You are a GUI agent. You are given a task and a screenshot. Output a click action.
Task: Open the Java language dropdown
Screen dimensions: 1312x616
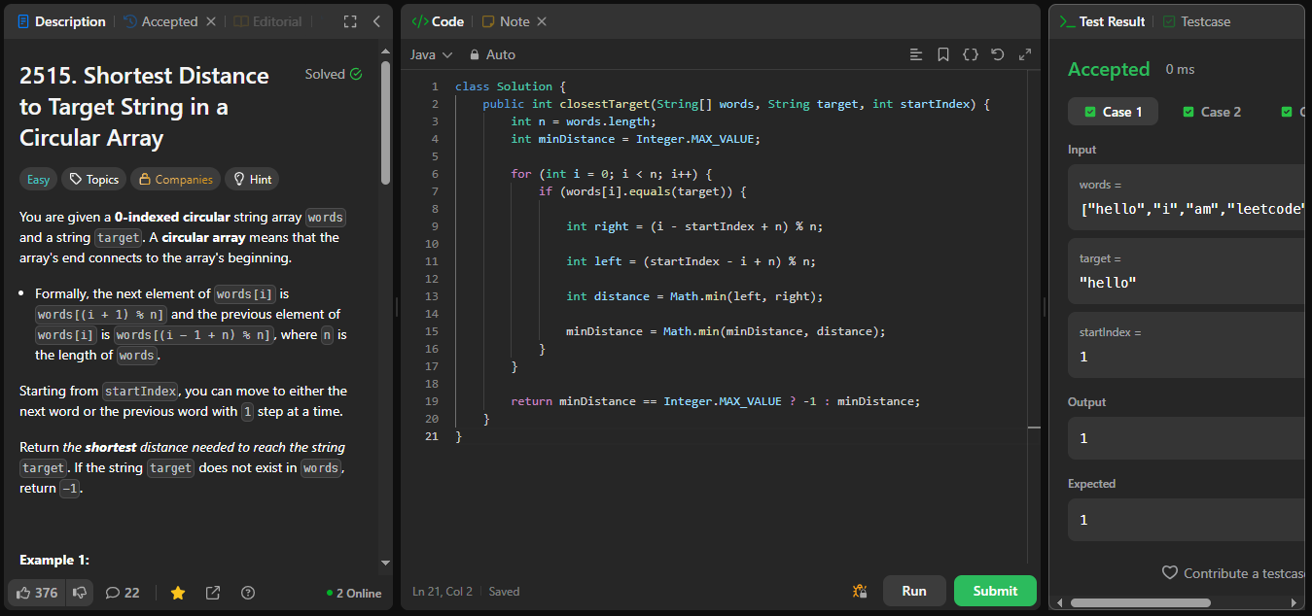(x=431, y=54)
